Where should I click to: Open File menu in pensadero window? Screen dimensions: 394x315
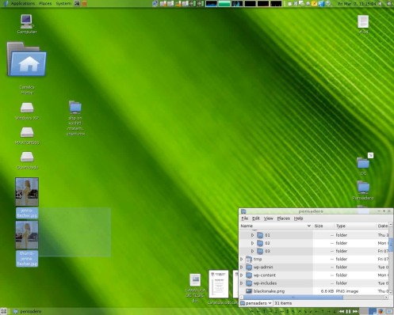245,218
